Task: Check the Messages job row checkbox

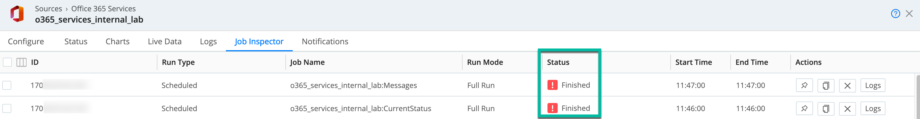Action: [7, 85]
